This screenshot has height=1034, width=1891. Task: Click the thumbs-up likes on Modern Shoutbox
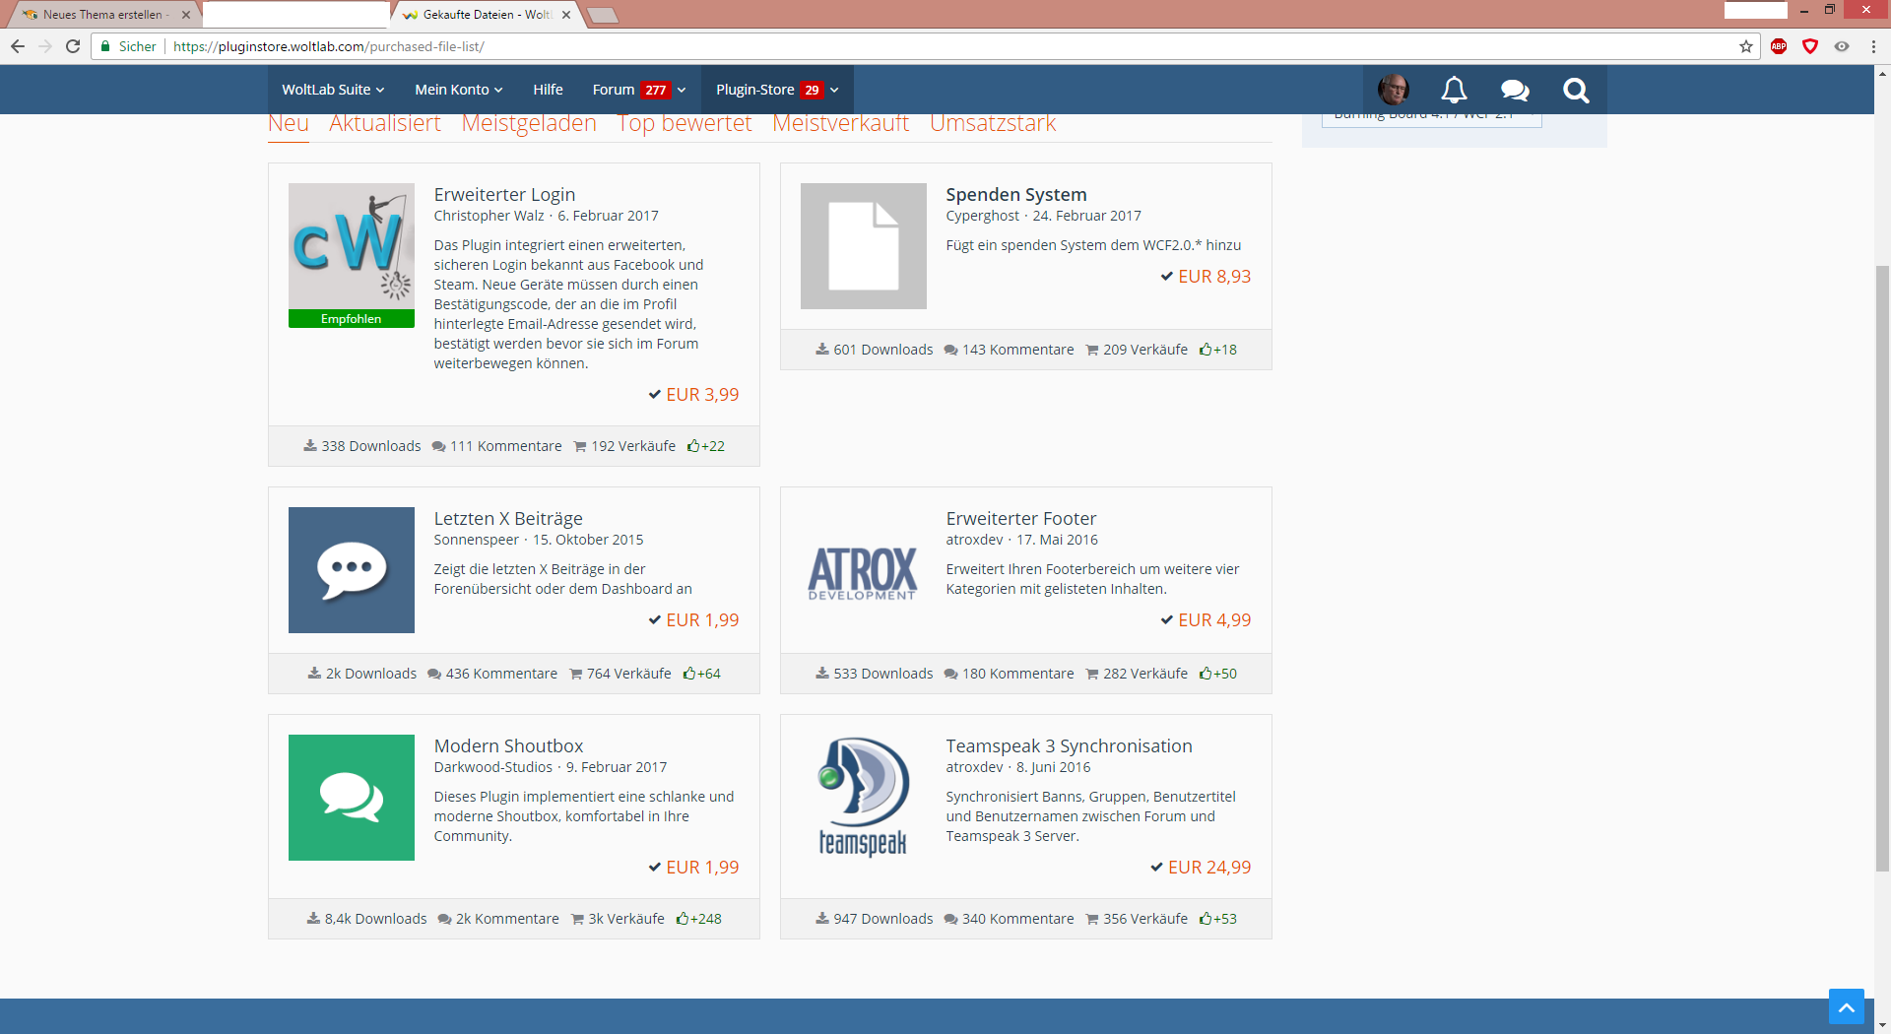699,919
